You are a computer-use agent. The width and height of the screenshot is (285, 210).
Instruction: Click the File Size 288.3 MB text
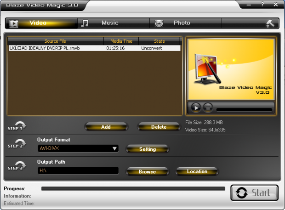tap(204, 122)
